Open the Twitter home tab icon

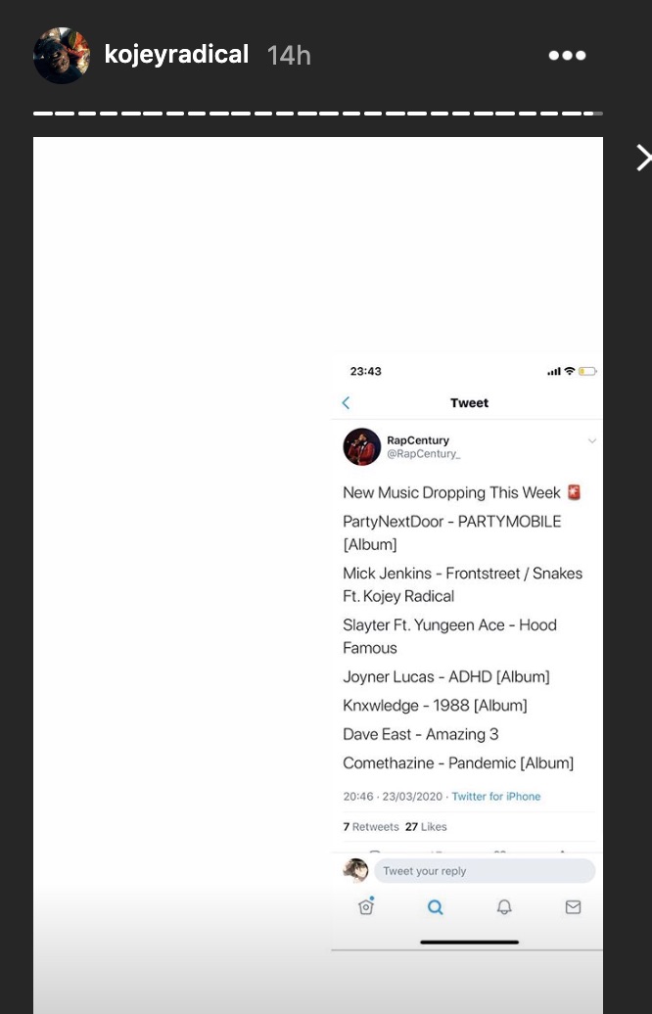coord(366,906)
